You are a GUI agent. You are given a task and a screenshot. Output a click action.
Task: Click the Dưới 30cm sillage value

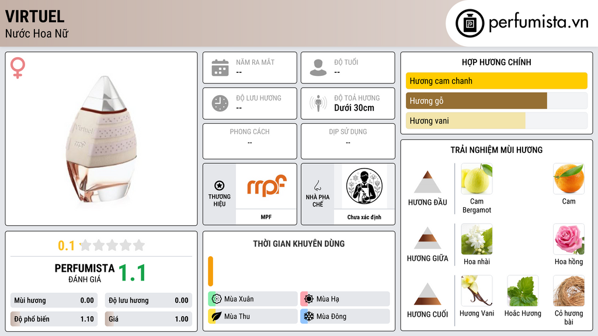pyautogui.click(x=354, y=108)
